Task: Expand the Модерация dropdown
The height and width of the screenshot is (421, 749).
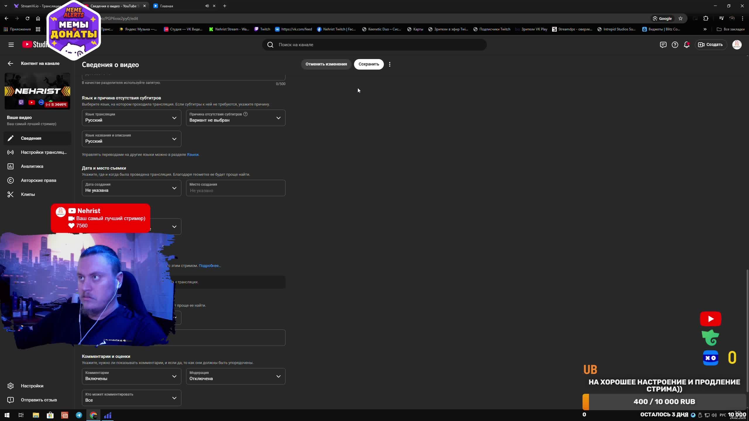Action: tap(236, 376)
